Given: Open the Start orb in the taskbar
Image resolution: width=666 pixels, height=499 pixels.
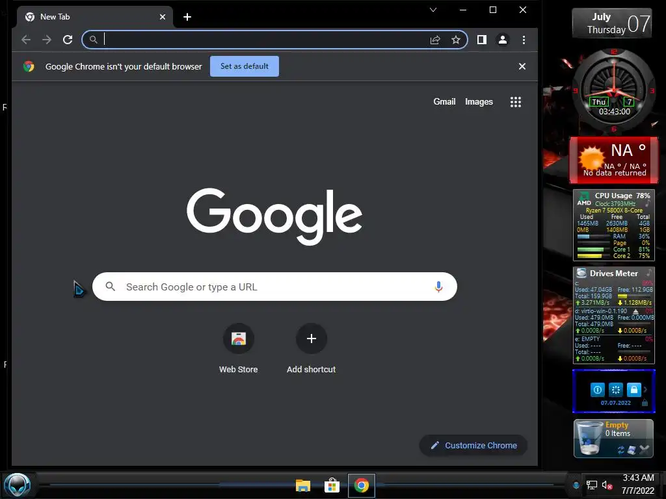Looking at the screenshot, I should 18,485.
